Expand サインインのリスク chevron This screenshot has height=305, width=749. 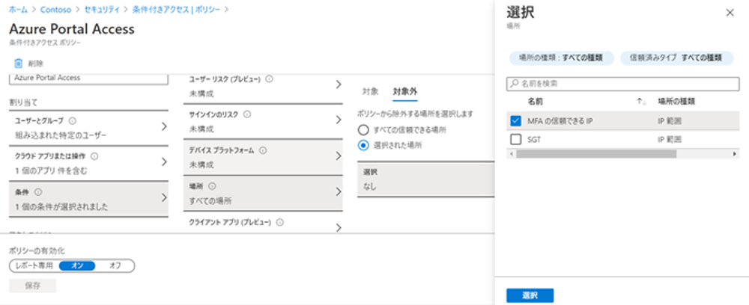coord(339,120)
